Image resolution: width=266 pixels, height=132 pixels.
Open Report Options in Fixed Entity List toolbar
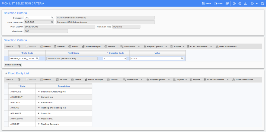coord(156,80)
